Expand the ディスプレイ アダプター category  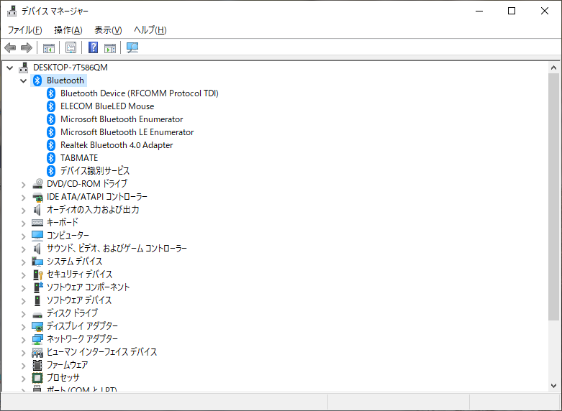pyautogui.click(x=23, y=327)
